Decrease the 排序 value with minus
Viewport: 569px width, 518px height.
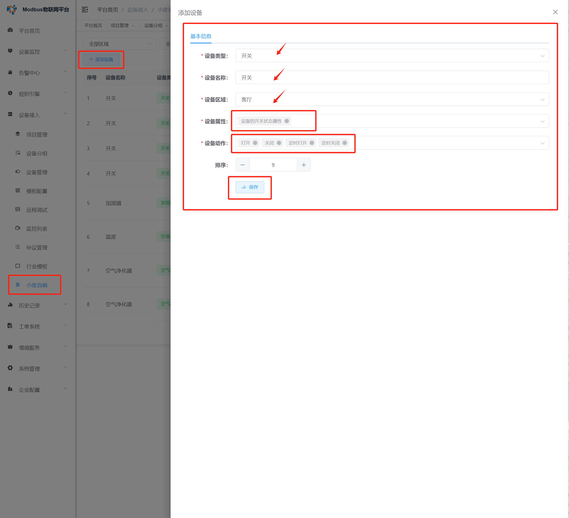tap(242, 165)
